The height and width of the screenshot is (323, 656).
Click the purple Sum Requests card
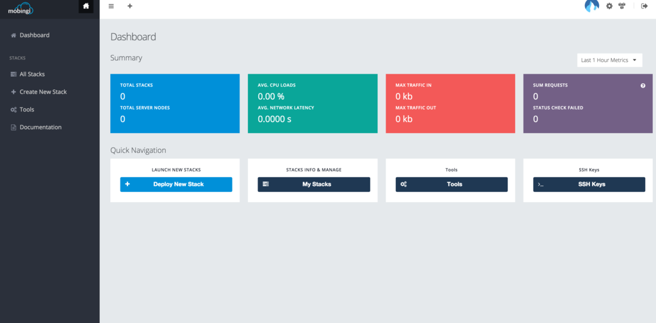588,104
